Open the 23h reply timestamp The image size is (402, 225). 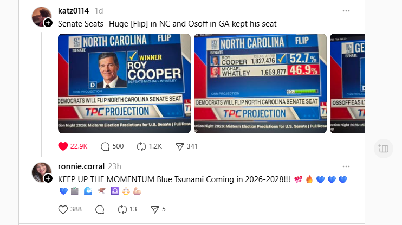coord(115,166)
